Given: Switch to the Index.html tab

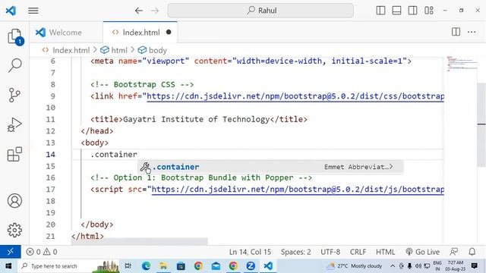Looking at the screenshot, I should pyautogui.click(x=140, y=33).
